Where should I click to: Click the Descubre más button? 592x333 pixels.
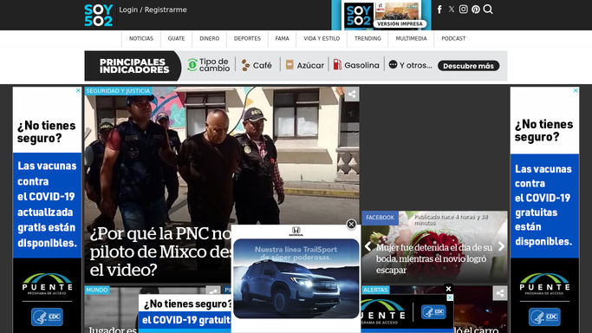pyautogui.click(x=469, y=66)
